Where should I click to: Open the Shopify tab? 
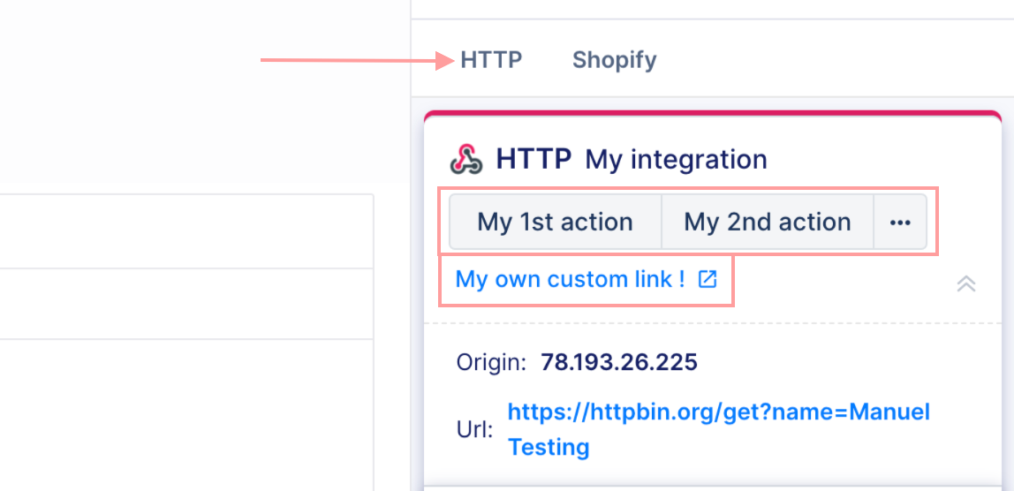click(615, 60)
